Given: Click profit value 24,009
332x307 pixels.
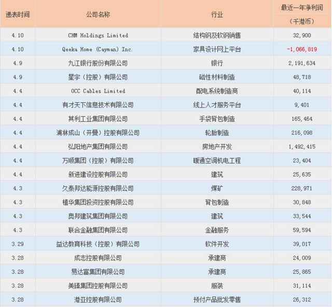Looking at the screenshot, I should click(302, 258).
